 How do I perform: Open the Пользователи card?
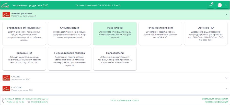click(115, 59)
